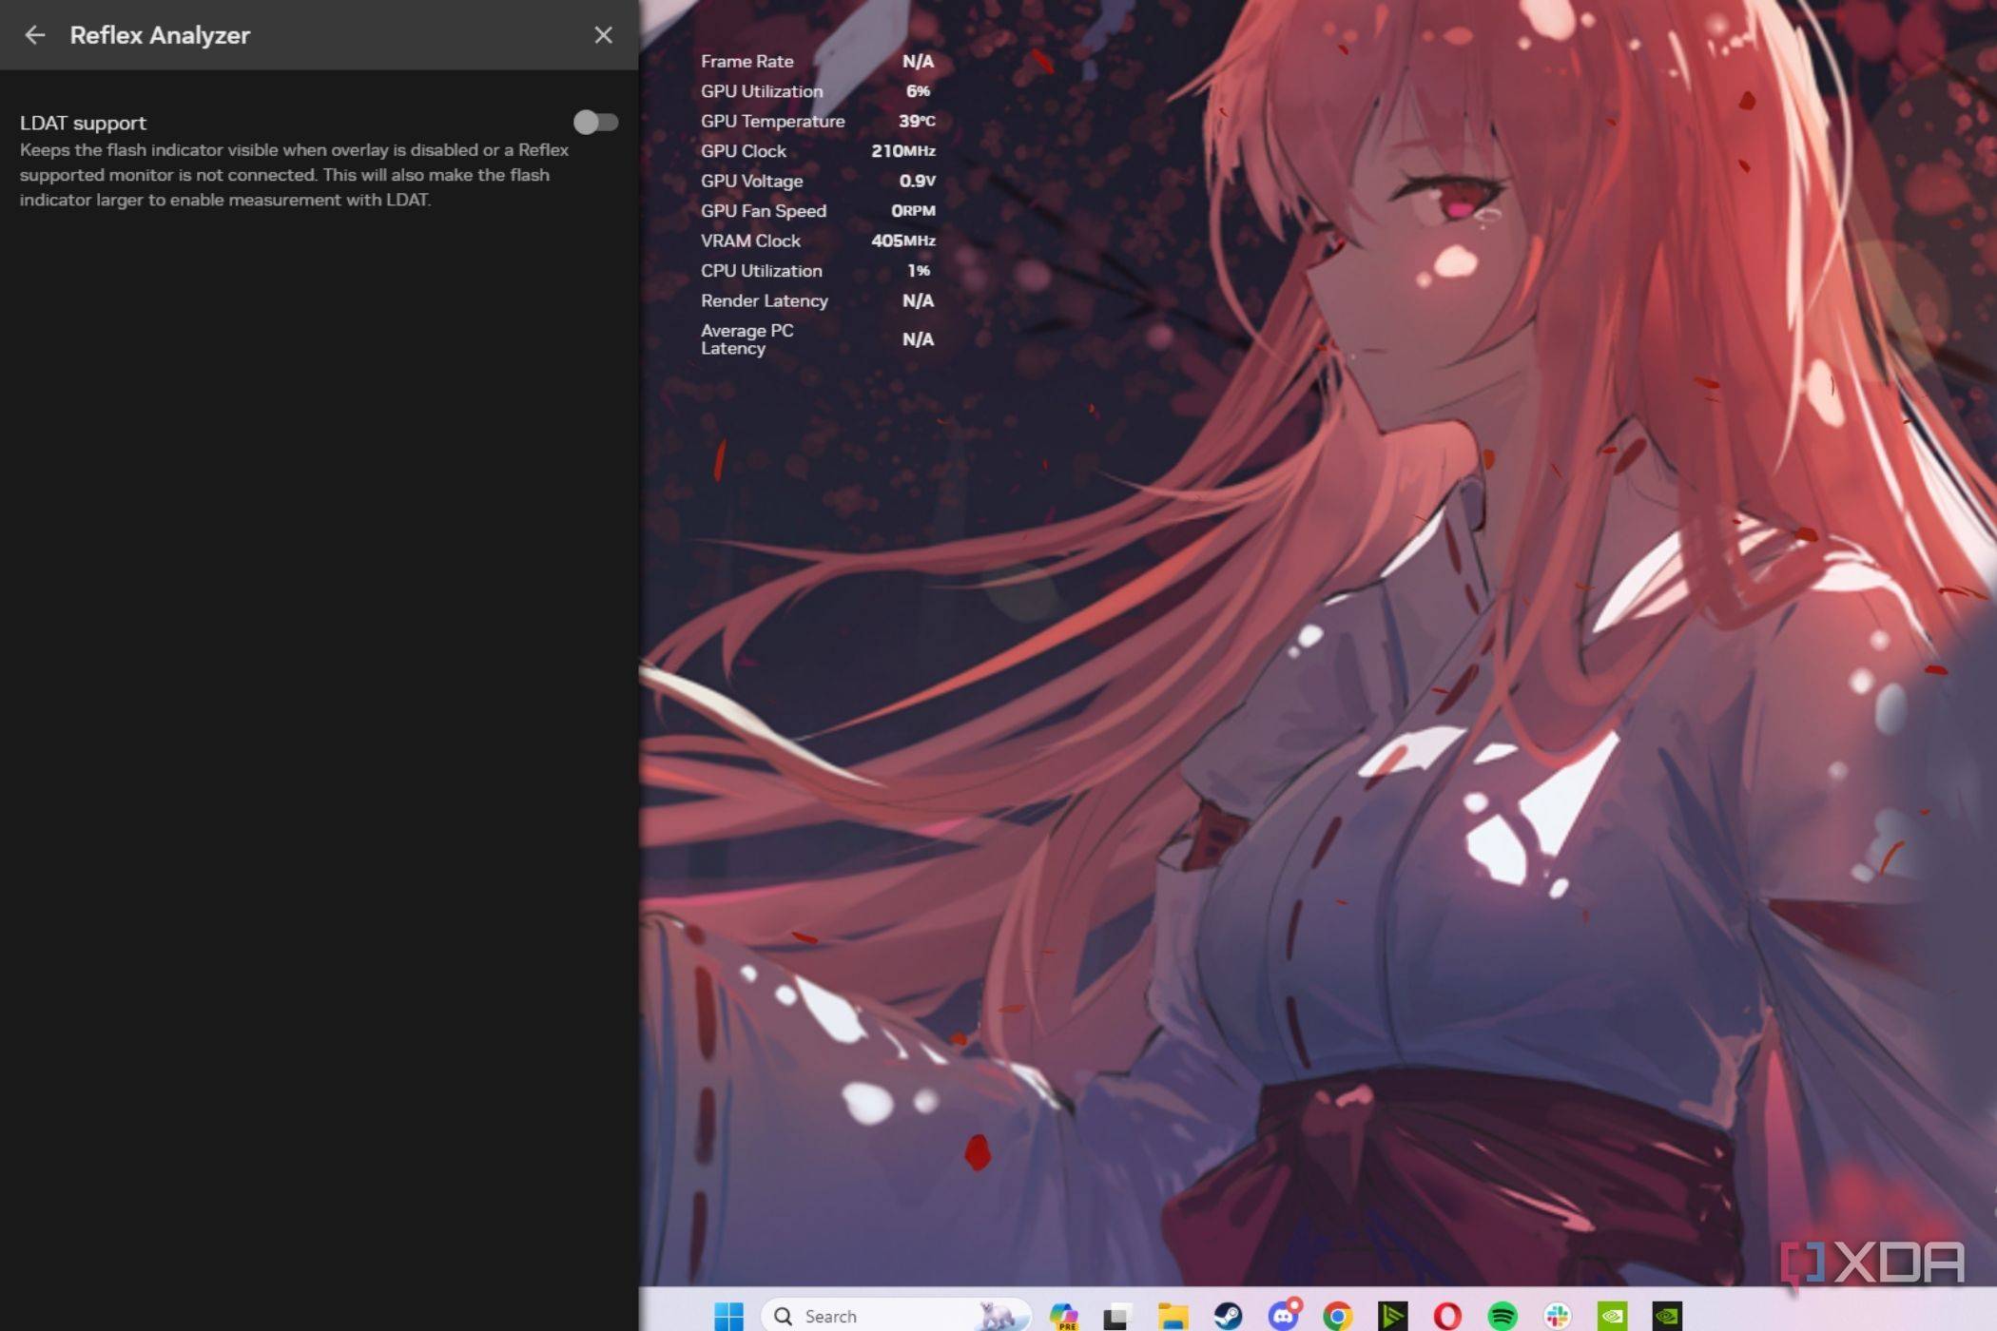
Task: Open the Windows Start menu
Action: coord(728,1316)
